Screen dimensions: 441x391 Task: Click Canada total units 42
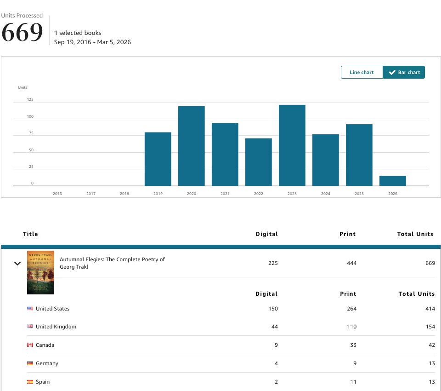(432, 345)
